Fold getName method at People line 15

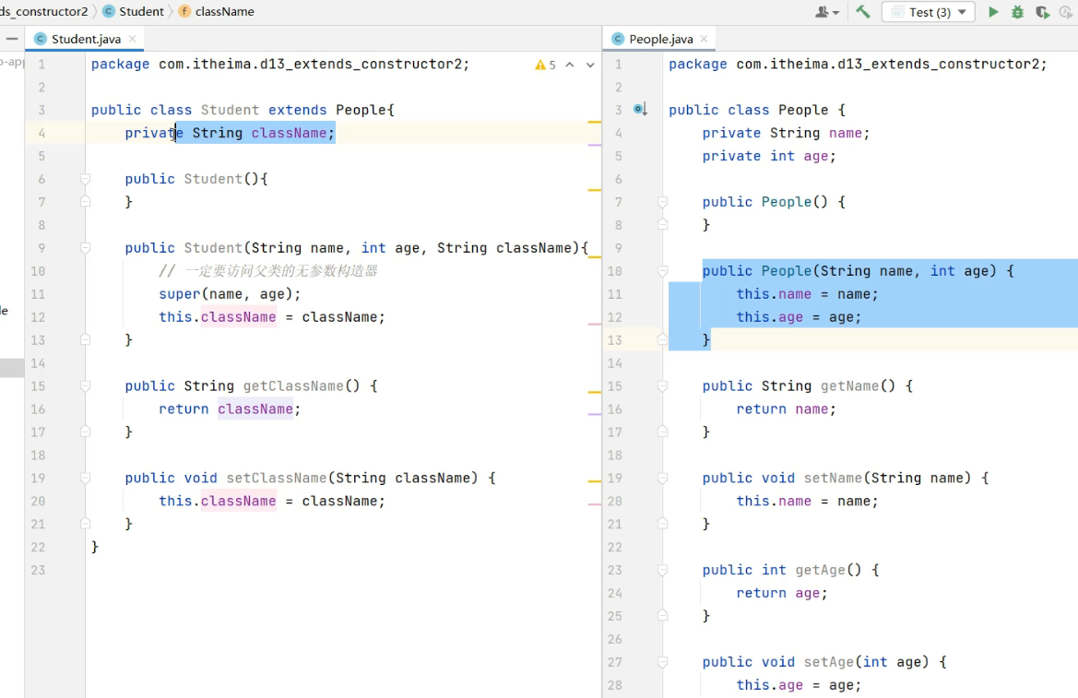point(663,385)
